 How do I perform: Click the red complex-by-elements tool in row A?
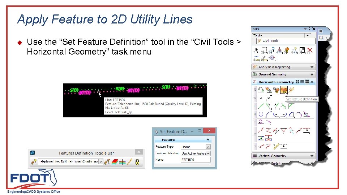[x=261, y=131]
